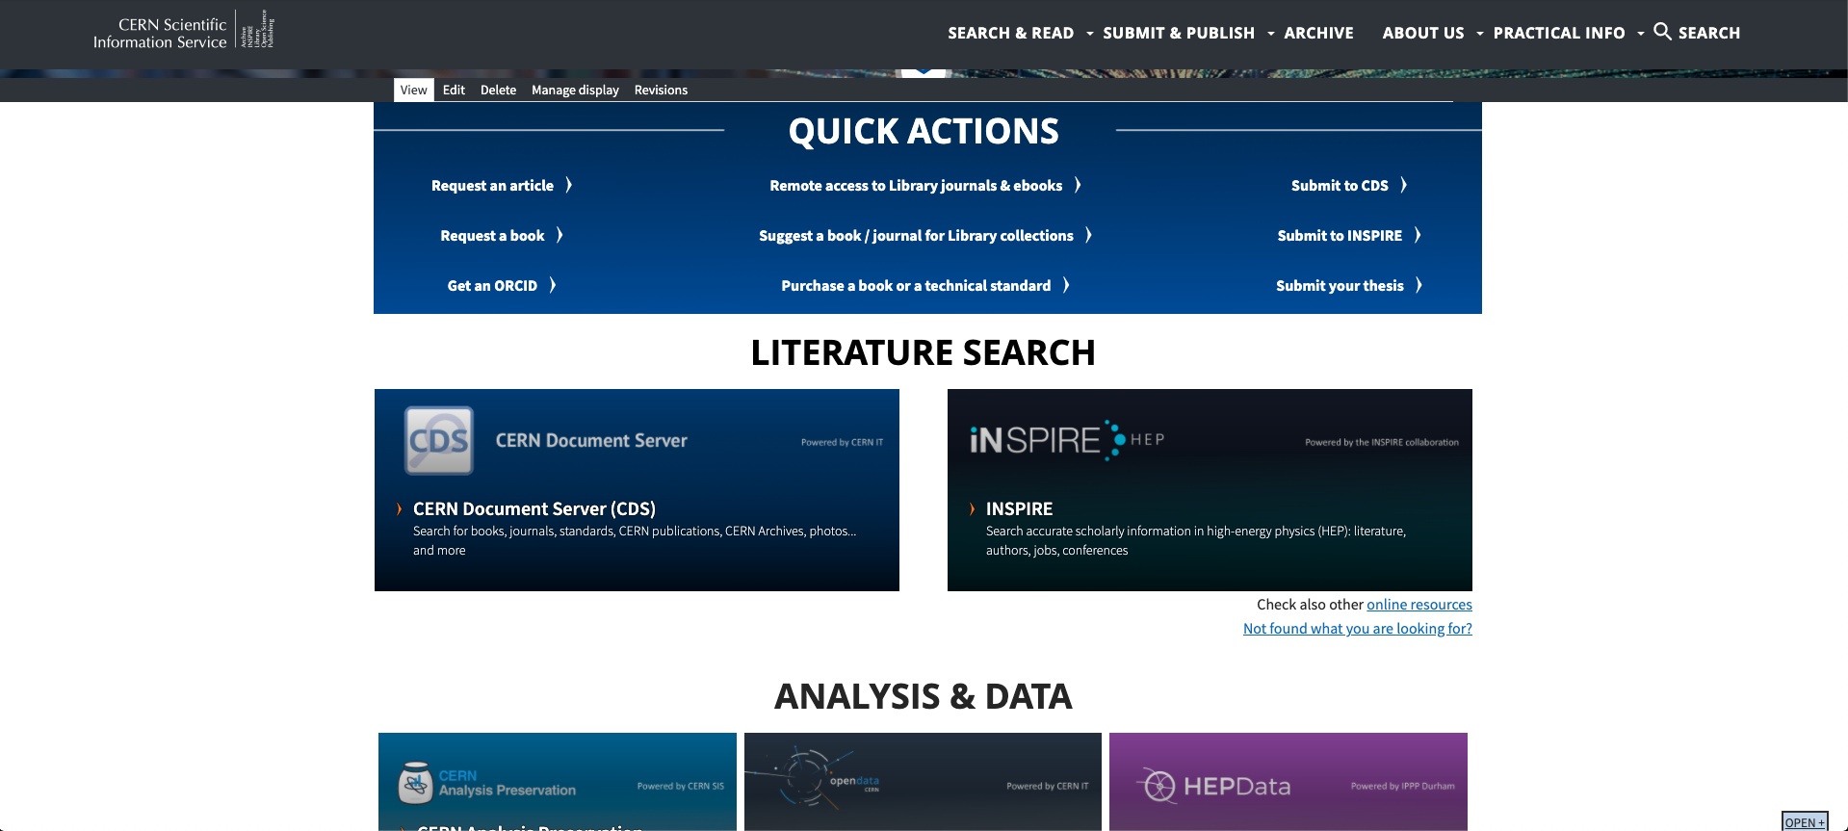Click chevron next to Submit to CDS

pos(1404,185)
